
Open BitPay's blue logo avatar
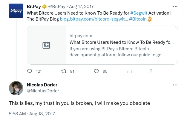pos(16,11)
